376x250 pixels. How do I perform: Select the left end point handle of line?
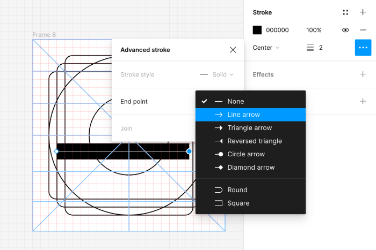pyautogui.click(x=56, y=151)
